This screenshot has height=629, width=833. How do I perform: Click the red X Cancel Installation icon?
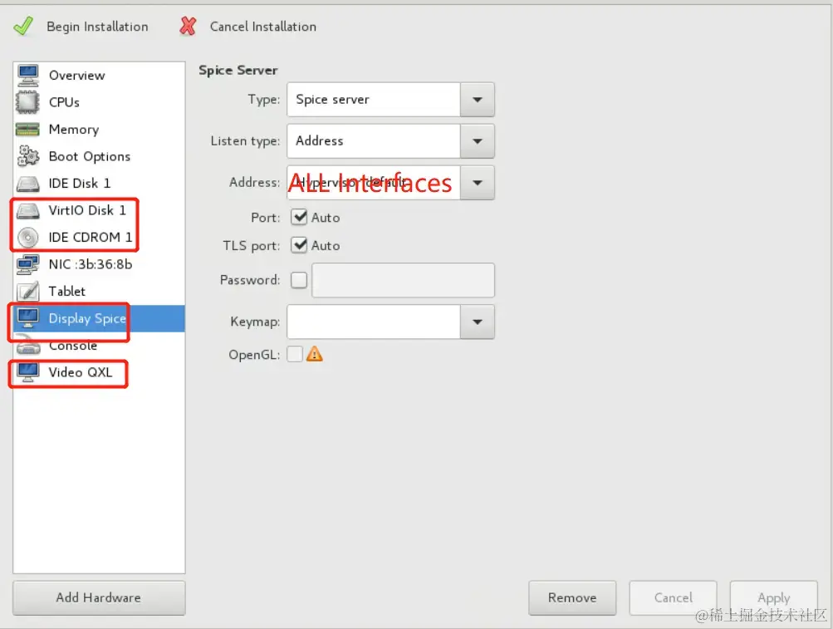pos(188,26)
